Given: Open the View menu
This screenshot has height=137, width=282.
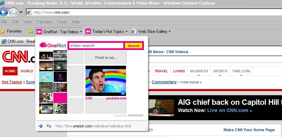Looking at the screenshot, I should 28,22.
